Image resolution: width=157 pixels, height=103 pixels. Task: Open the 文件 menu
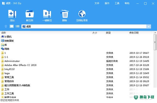point(97,3)
